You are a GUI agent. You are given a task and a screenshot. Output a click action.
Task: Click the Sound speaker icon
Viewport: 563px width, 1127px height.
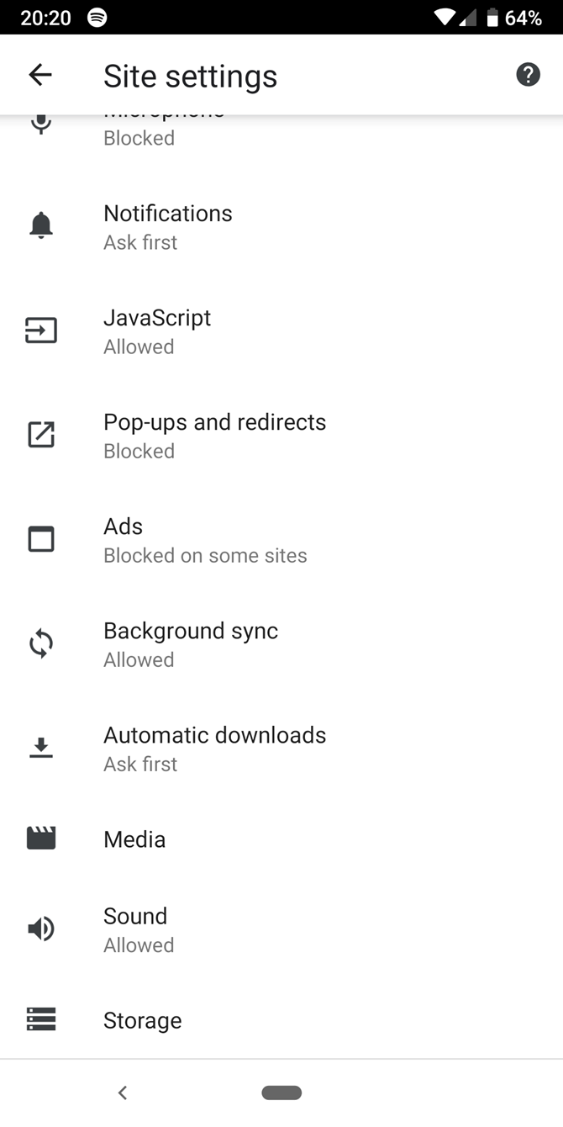pos(40,928)
